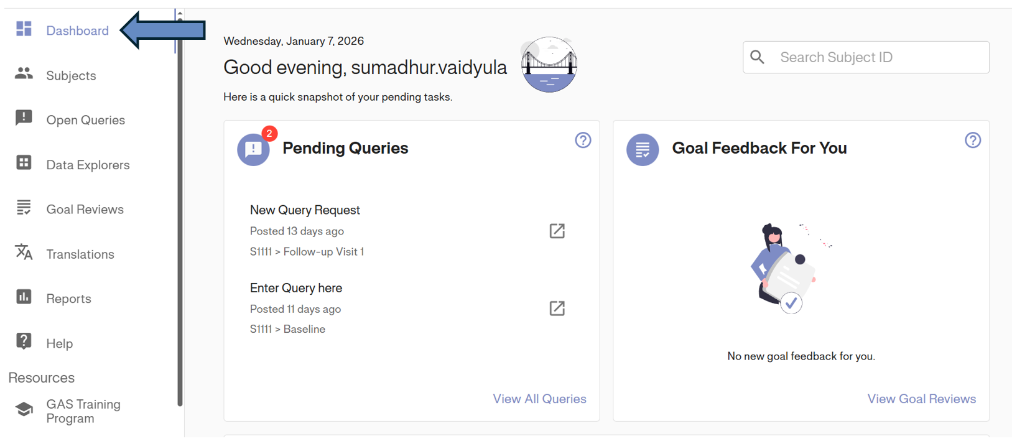The width and height of the screenshot is (1017, 441).
Task: Click the Reports bar chart icon
Action: tap(24, 297)
